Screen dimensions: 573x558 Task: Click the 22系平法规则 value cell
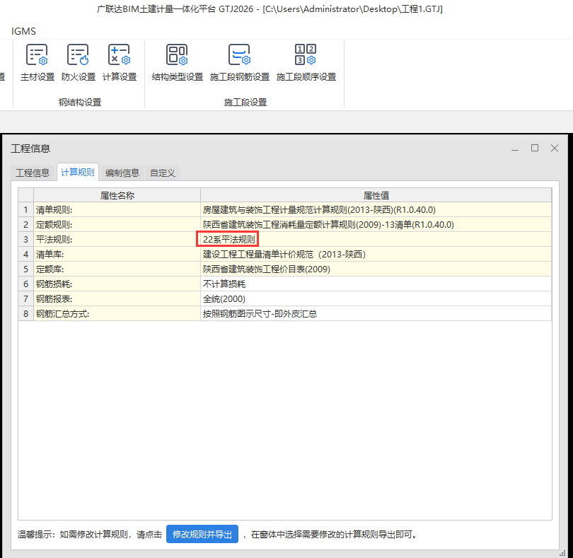[x=376, y=239]
